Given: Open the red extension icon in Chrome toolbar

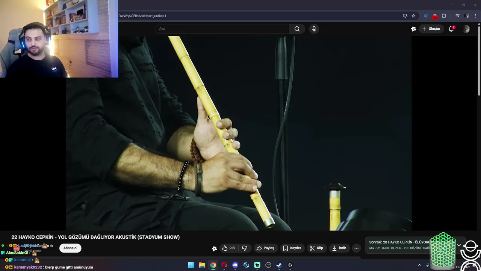Looking at the screenshot, I should point(435,16).
